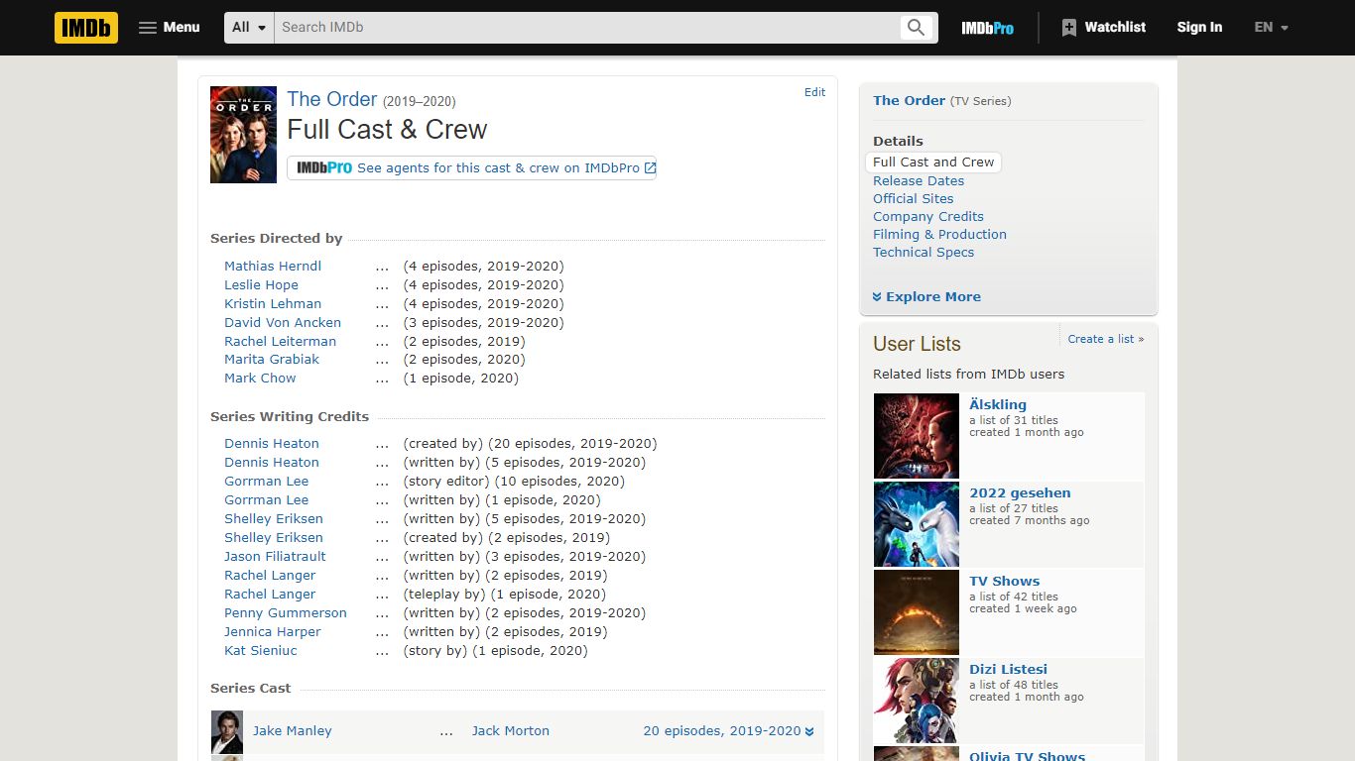Open director Kristin Lehman

point(273,304)
